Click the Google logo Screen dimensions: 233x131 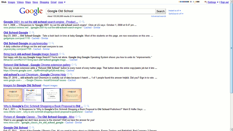(31, 11)
